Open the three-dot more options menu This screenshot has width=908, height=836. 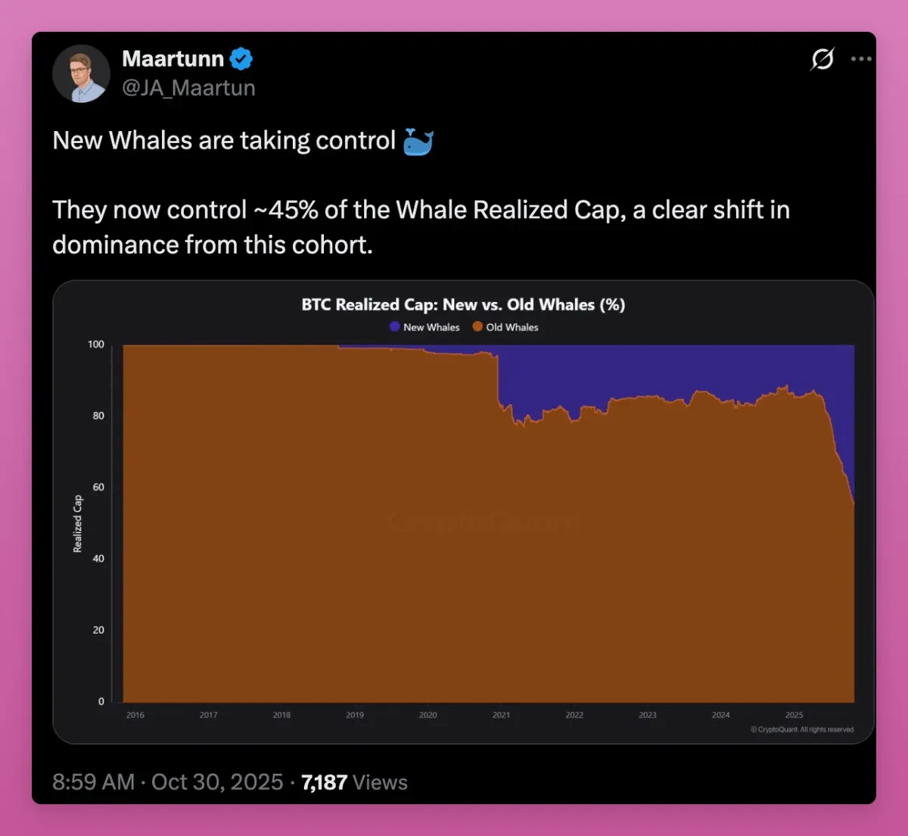click(861, 58)
